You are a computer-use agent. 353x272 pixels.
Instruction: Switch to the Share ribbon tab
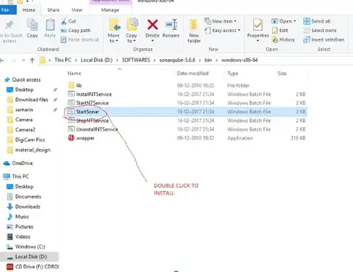(x=54, y=10)
